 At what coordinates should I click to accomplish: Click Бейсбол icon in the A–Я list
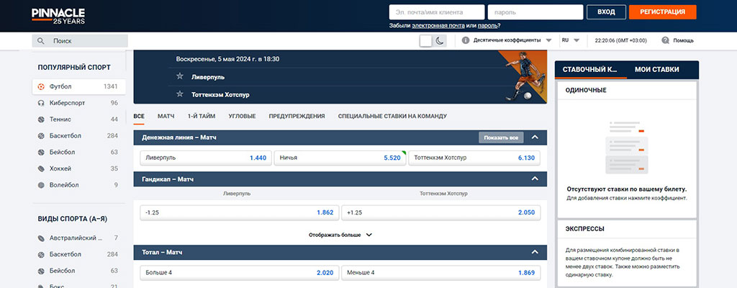(41, 271)
